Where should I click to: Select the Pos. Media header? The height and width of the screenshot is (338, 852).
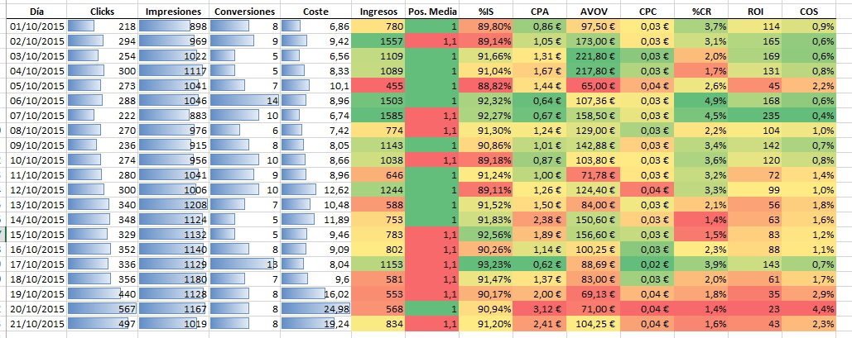433,12
